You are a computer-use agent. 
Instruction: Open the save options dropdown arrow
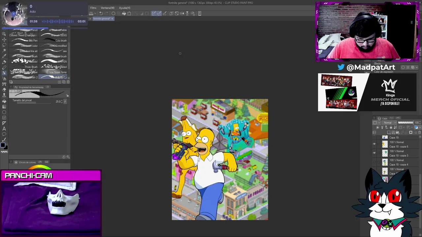pos(95,13)
